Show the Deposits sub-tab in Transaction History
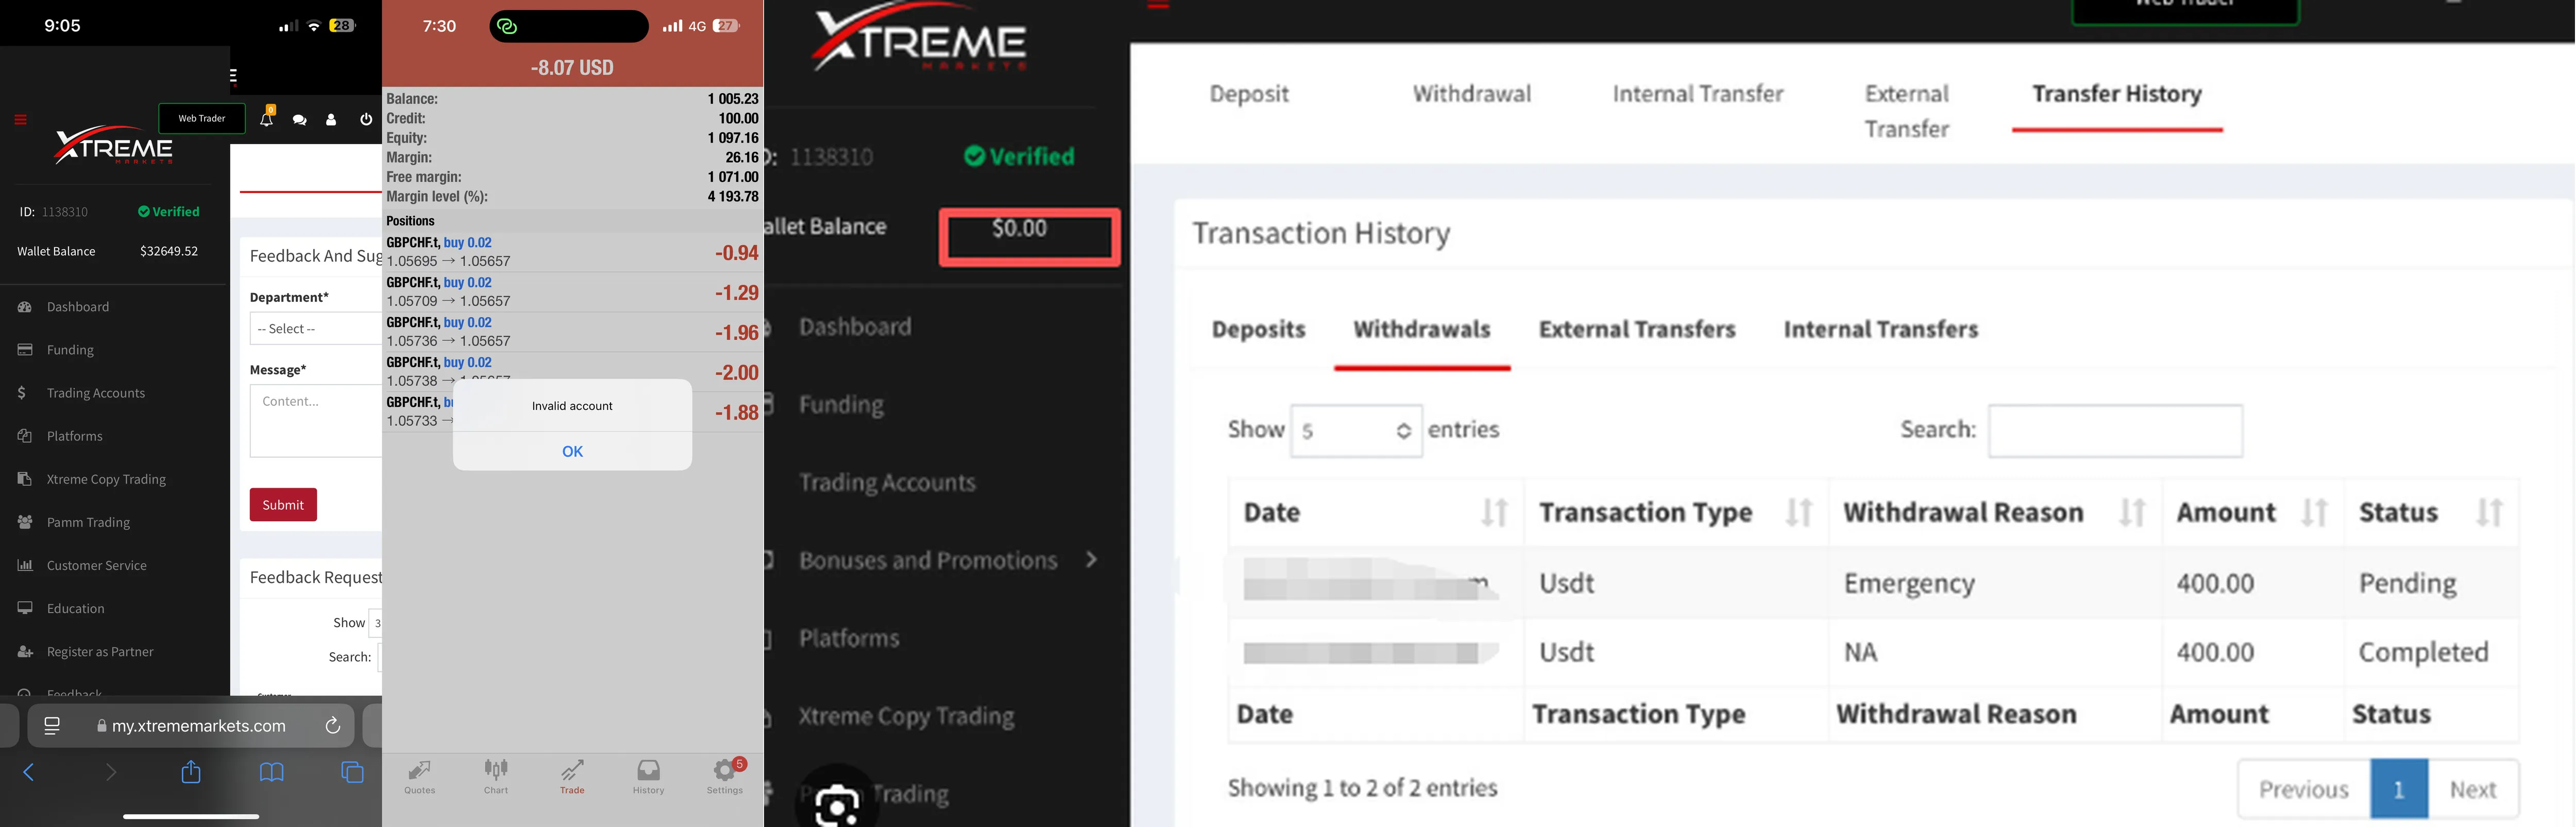The height and width of the screenshot is (827, 2576). (1258, 330)
